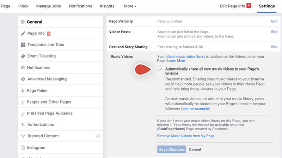Viewport: 282px width, 158px height.
Task: Edit the Visitor Posts setting
Action: [274, 32]
